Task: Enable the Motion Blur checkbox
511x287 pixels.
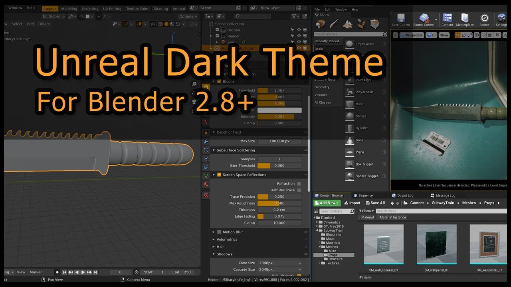Action: click(x=219, y=232)
